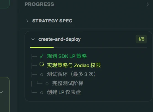Image resolution: width=153 pixels, height=112 pixels.
Task: Select the 实现策略与 Zodiac 权限 task
Action: point(74,65)
